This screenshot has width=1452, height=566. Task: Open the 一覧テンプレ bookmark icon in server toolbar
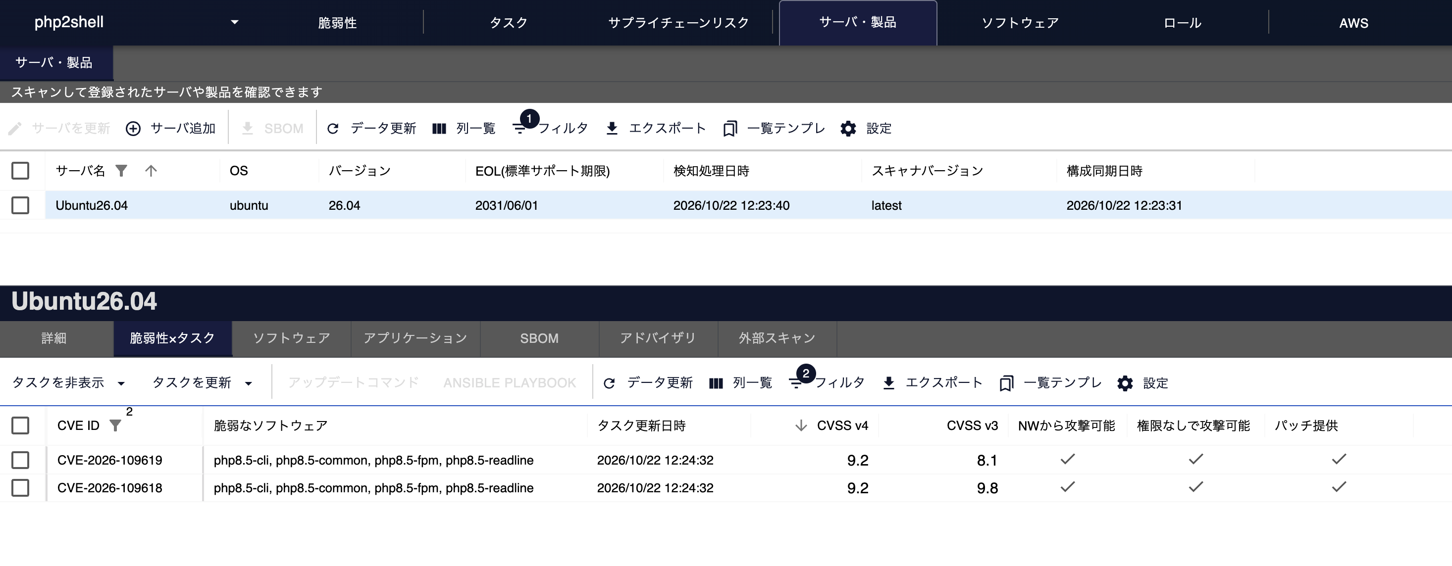[x=730, y=129]
